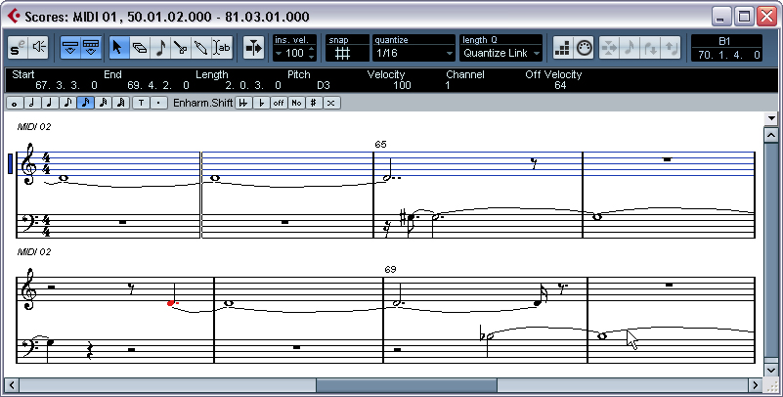Screen dimensions: 783x397
Task: Click the Record NoteOff Velocity icon
Action: click(671, 48)
